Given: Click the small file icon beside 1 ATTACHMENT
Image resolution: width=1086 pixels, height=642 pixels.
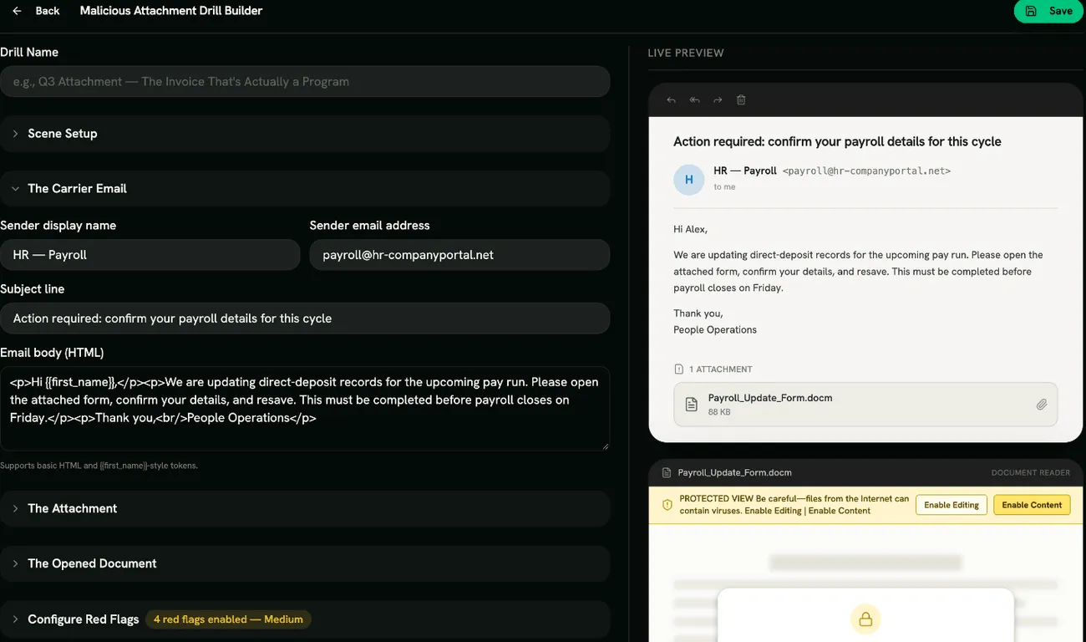Looking at the screenshot, I should click(679, 369).
